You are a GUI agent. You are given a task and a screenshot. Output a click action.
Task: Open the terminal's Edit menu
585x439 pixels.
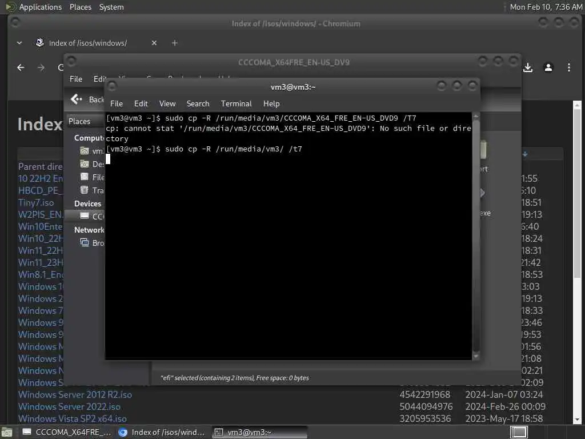pyautogui.click(x=141, y=104)
